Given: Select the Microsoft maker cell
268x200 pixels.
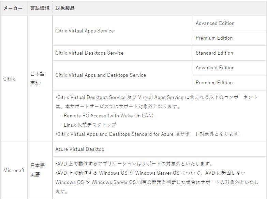Looking at the screenshot, I should pos(14,170).
